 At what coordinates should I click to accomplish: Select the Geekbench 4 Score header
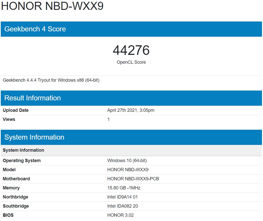click(x=131, y=29)
